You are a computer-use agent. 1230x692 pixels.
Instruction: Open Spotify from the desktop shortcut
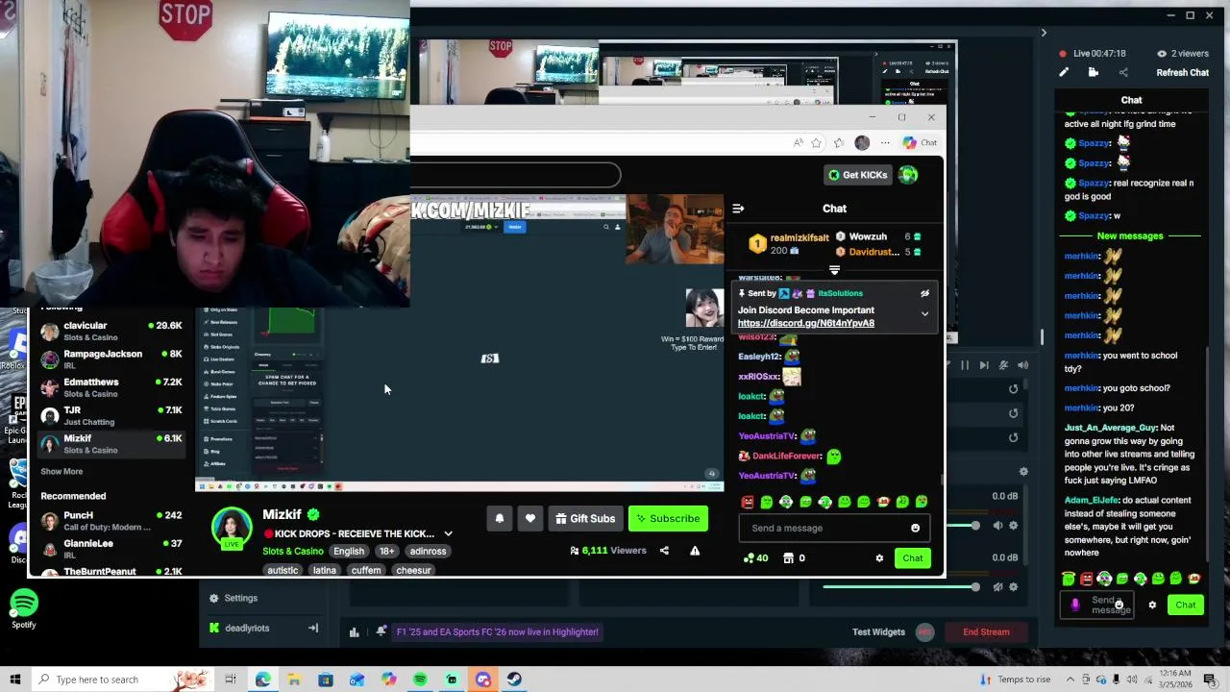[24, 609]
